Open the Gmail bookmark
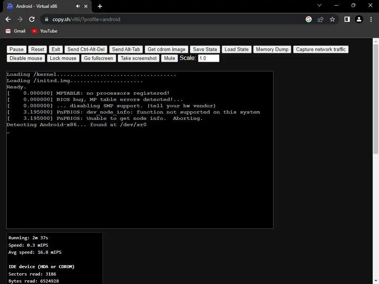This screenshot has width=379, height=284. click(16, 31)
